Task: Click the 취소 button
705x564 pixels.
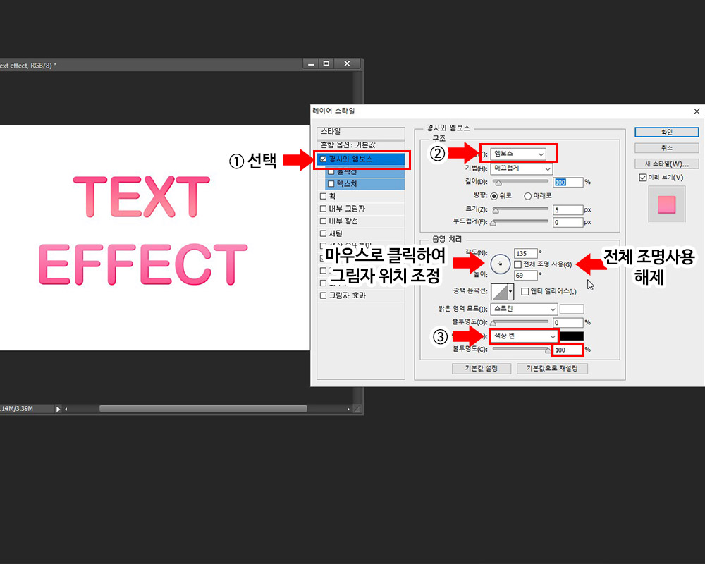Action: pyautogui.click(x=667, y=148)
